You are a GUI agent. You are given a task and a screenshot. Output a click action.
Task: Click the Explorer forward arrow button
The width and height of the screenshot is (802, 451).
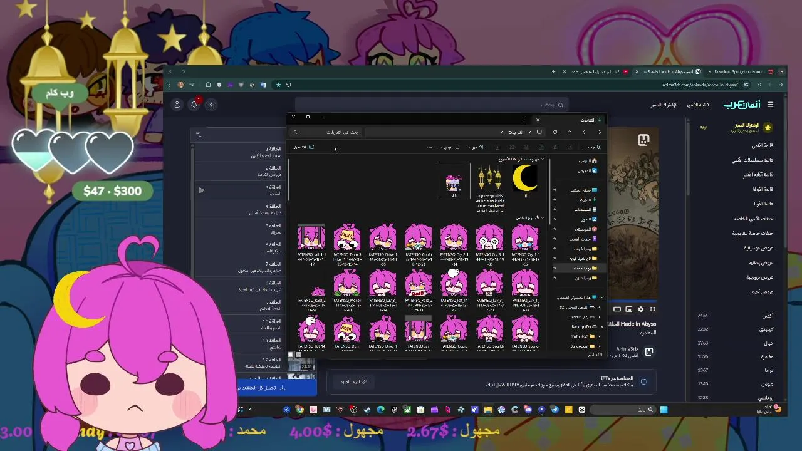click(x=584, y=132)
